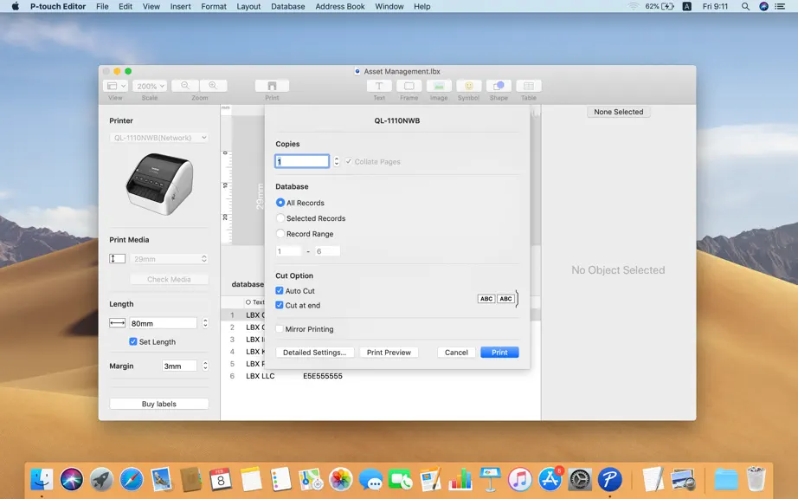Image resolution: width=798 pixels, height=499 pixels.
Task: Click the Copies input field
Action: click(x=302, y=161)
